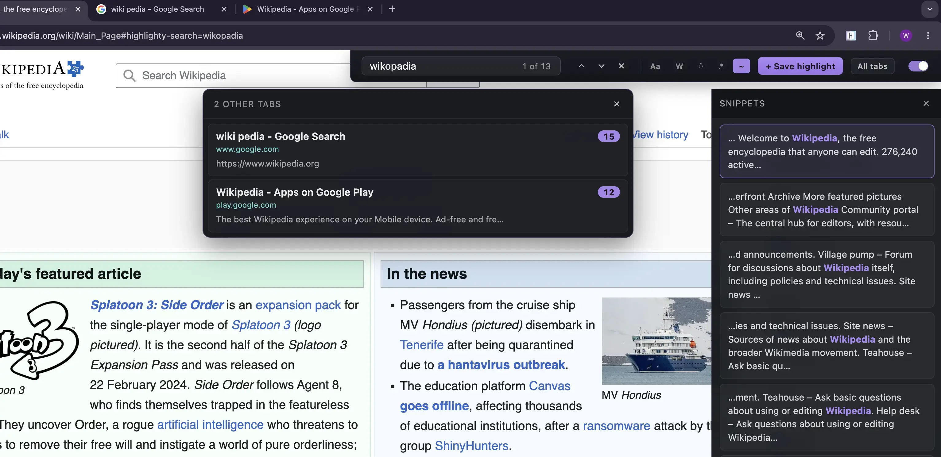941x457 pixels.
Task: Open the wiki pedia Google Search result card
Action: (x=417, y=150)
